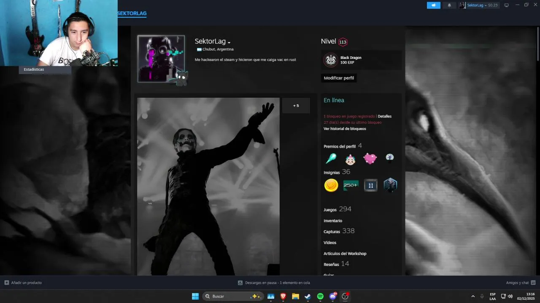The width and height of the screenshot is (540, 303).
Task: Select the SEKTORLAG navigation tab
Action: pyautogui.click(x=132, y=13)
